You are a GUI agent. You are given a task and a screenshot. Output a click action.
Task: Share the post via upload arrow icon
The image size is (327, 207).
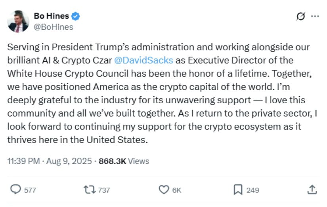coord(312,190)
